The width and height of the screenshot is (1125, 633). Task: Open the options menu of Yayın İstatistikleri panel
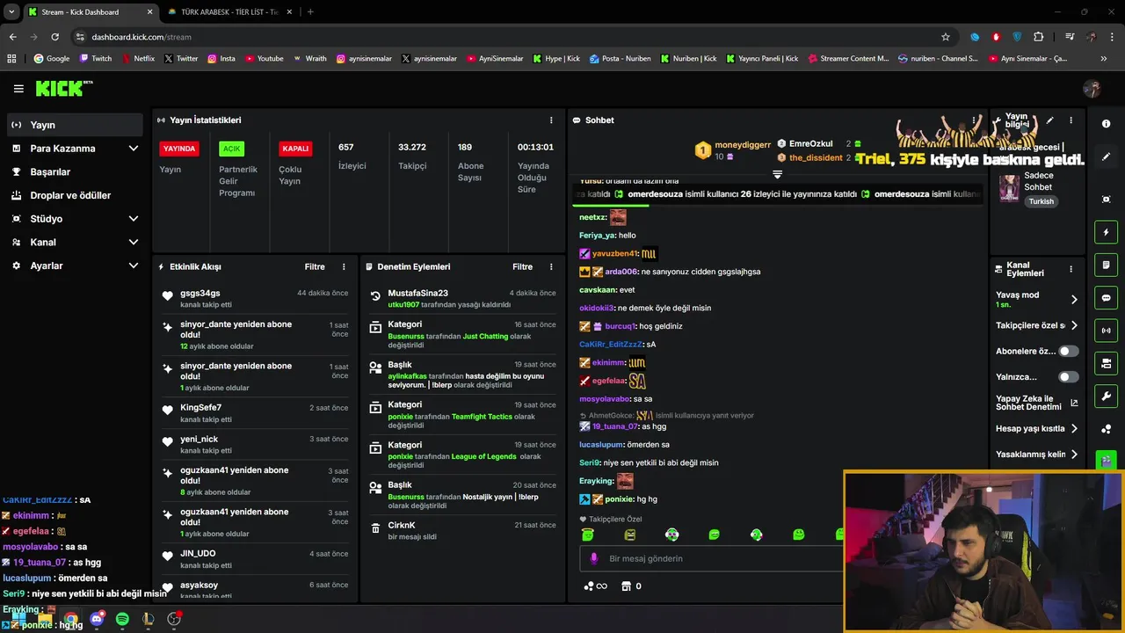coord(551,120)
